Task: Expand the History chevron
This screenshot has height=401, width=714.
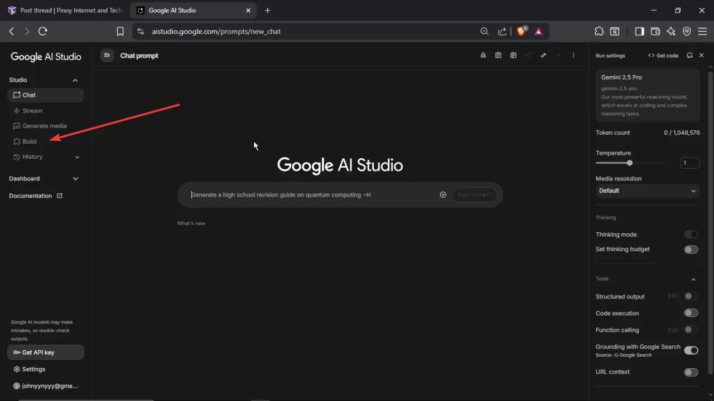Action: 77,157
